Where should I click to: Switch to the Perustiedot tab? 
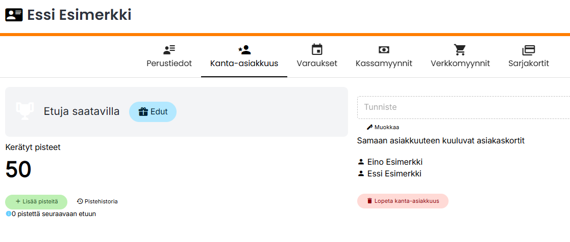[x=169, y=64]
